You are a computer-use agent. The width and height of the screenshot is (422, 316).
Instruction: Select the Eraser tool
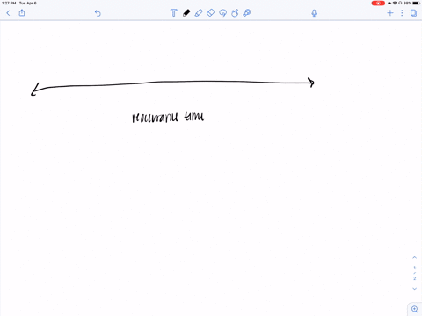tap(211, 13)
